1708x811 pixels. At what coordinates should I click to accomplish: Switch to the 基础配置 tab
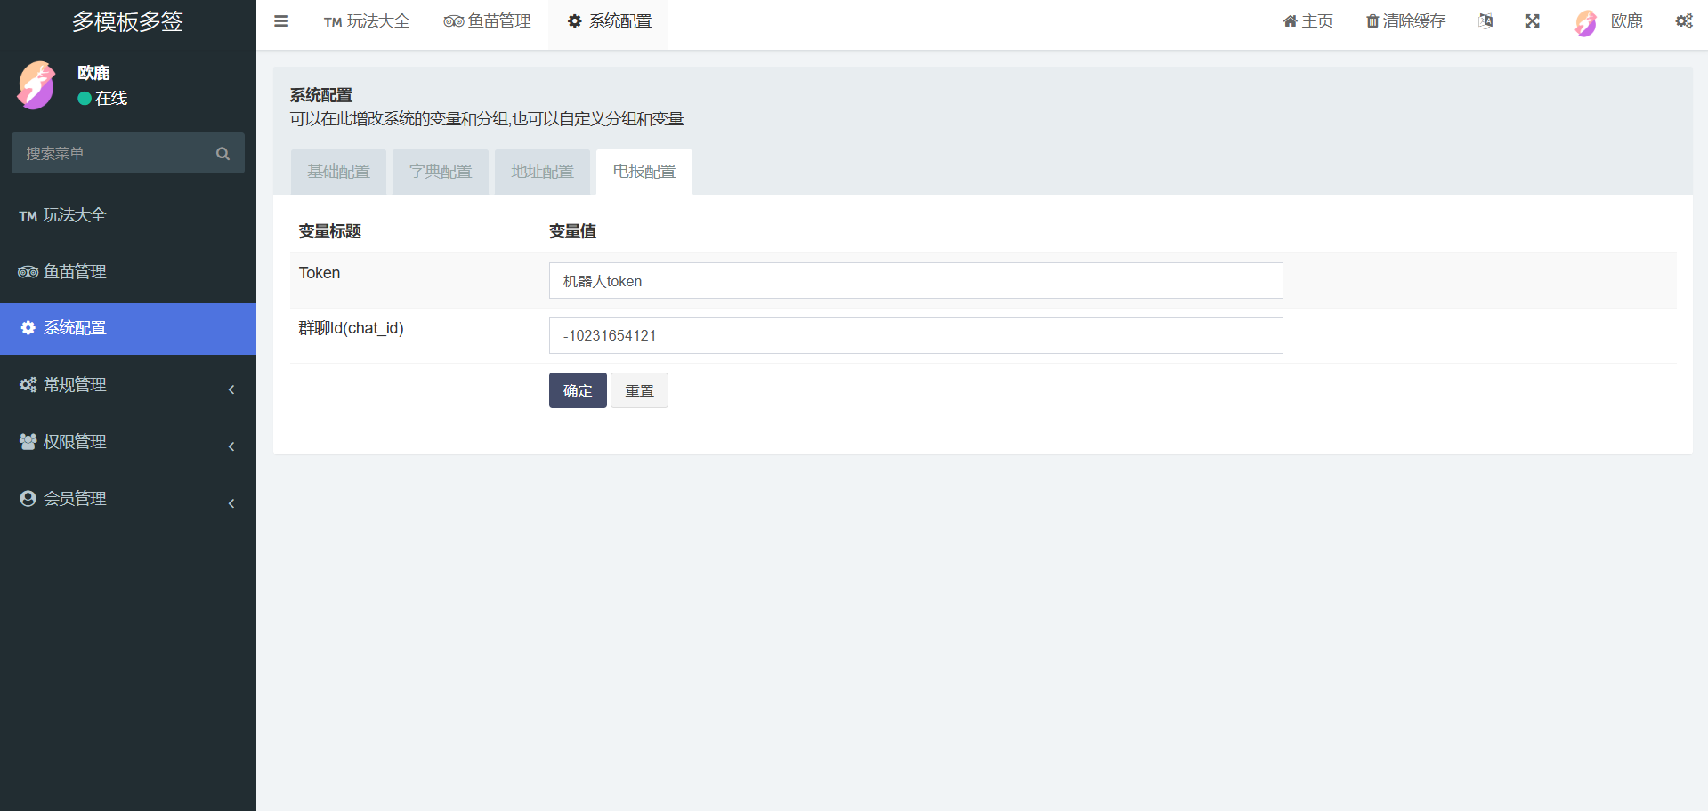(x=338, y=172)
